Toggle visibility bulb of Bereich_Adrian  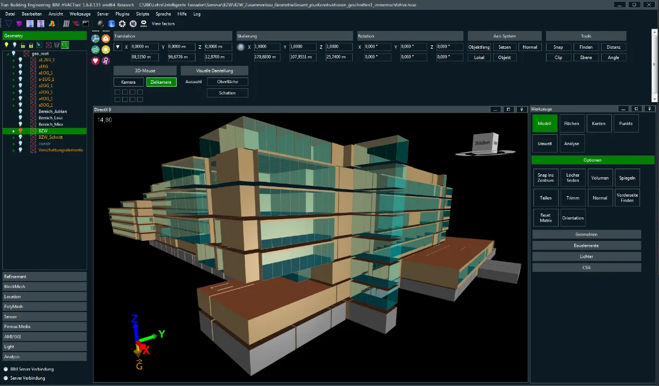[20, 111]
